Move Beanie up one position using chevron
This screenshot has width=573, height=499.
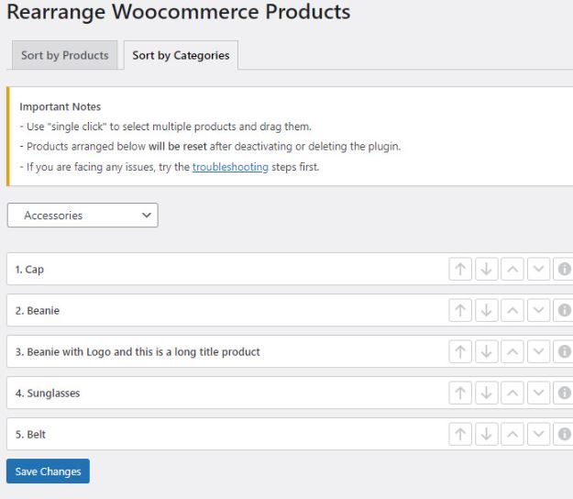tap(512, 310)
